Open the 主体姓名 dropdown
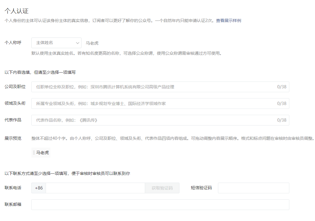The image size is (315, 221). tap(56, 43)
